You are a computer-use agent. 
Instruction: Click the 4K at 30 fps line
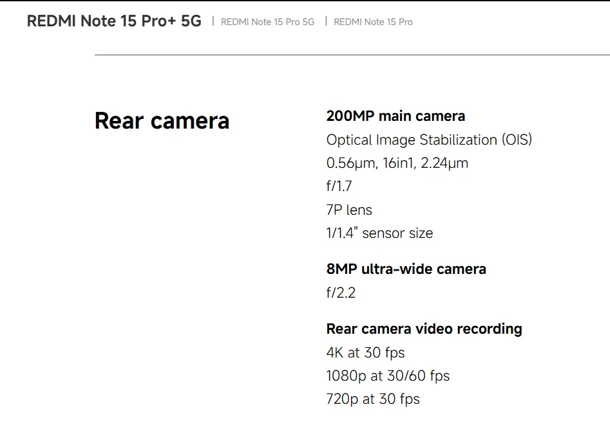pos(365,352)
